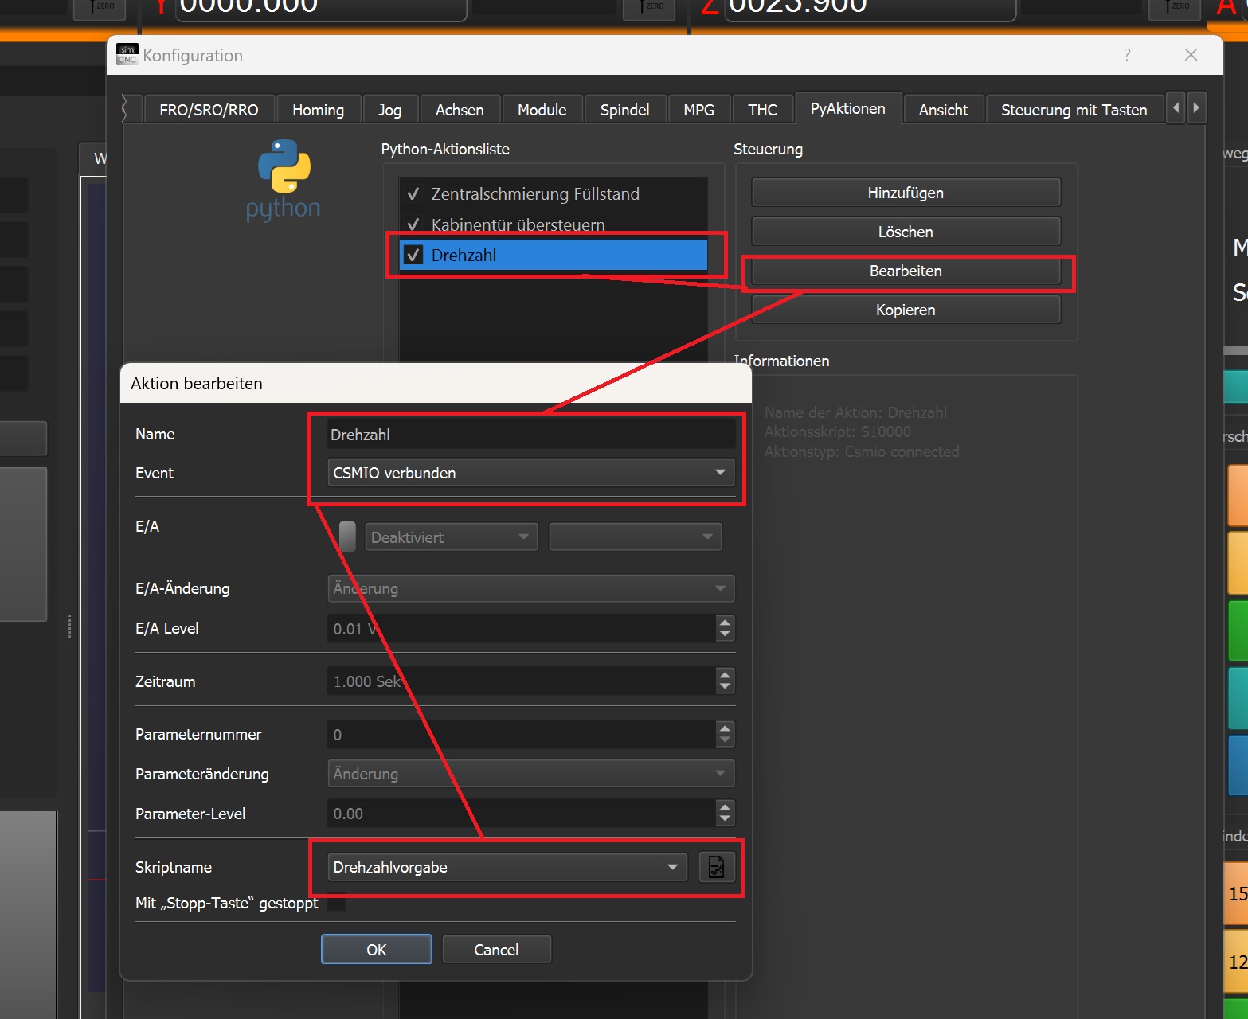Viewport: 1248px width, 1019px height.
Task: Open the Steuerung mit Tasten tab
Action: point(1074,110)
